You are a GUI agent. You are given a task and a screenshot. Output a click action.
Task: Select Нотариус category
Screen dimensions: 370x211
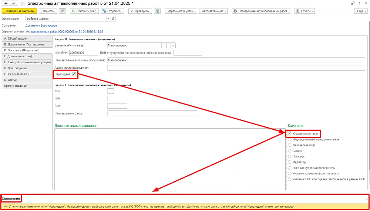pos(290,156)
